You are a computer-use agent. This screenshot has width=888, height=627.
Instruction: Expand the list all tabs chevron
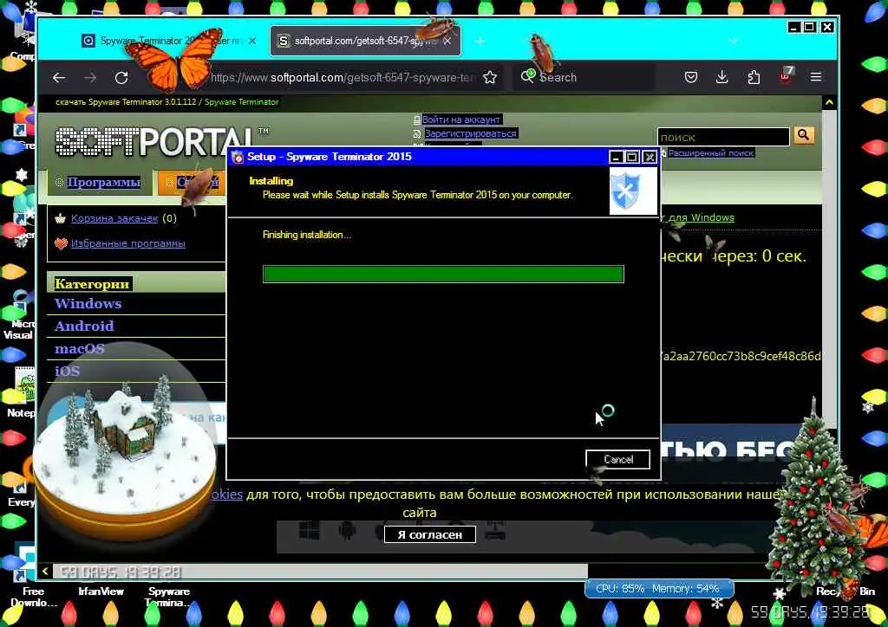pos(734,41)
